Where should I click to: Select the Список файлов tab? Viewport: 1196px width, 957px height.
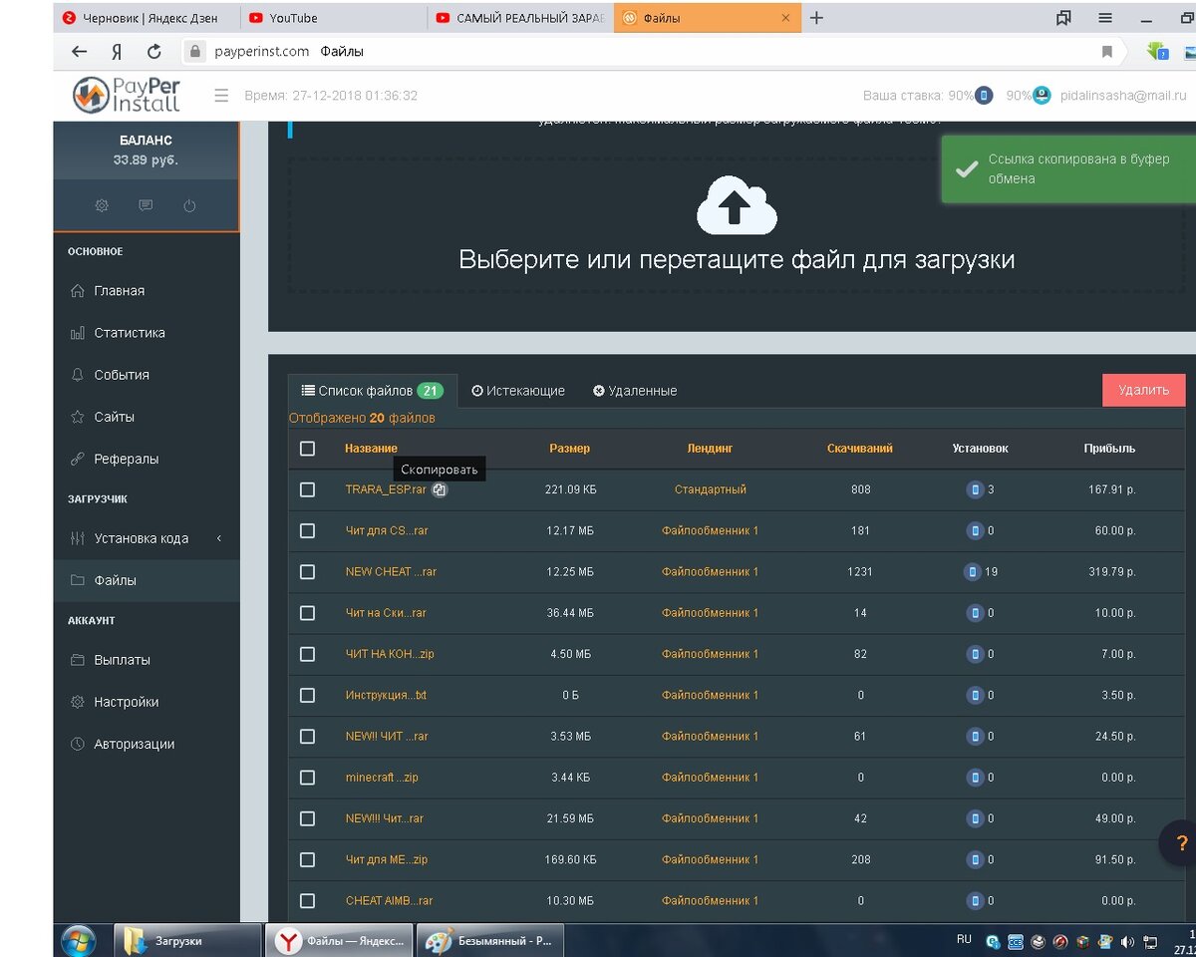pos(373,391)
